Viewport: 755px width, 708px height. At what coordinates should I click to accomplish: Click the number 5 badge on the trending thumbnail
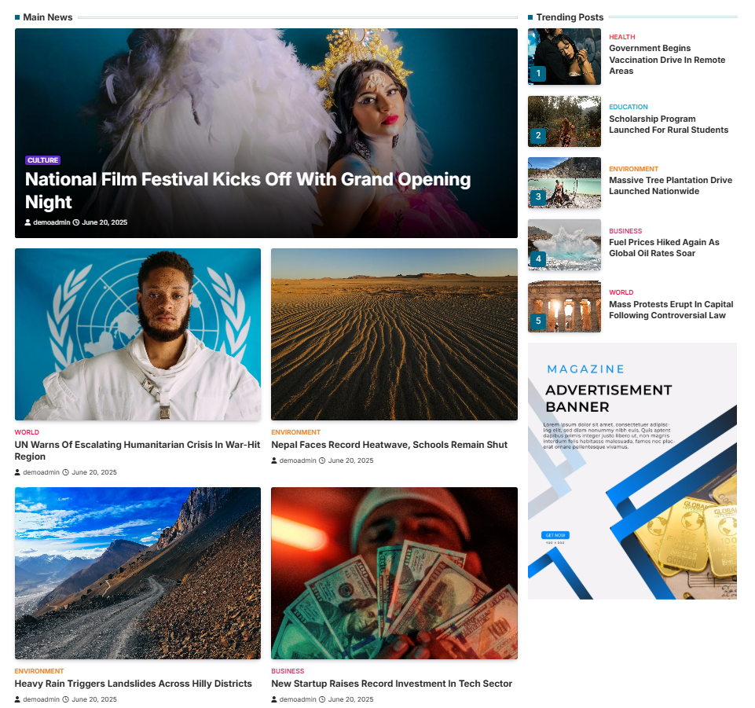538,321
